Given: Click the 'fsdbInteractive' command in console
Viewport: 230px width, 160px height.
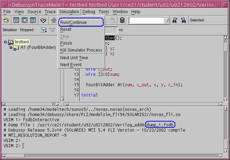Looking at the screenshot, I should tap(41, 120).
